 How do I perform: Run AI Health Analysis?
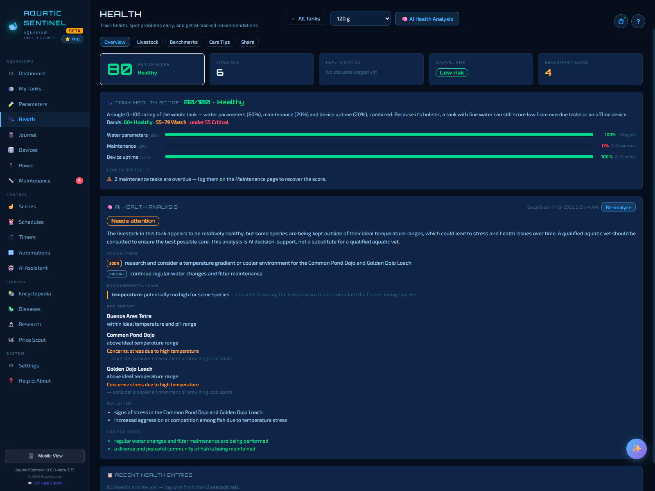pos(427,19)
